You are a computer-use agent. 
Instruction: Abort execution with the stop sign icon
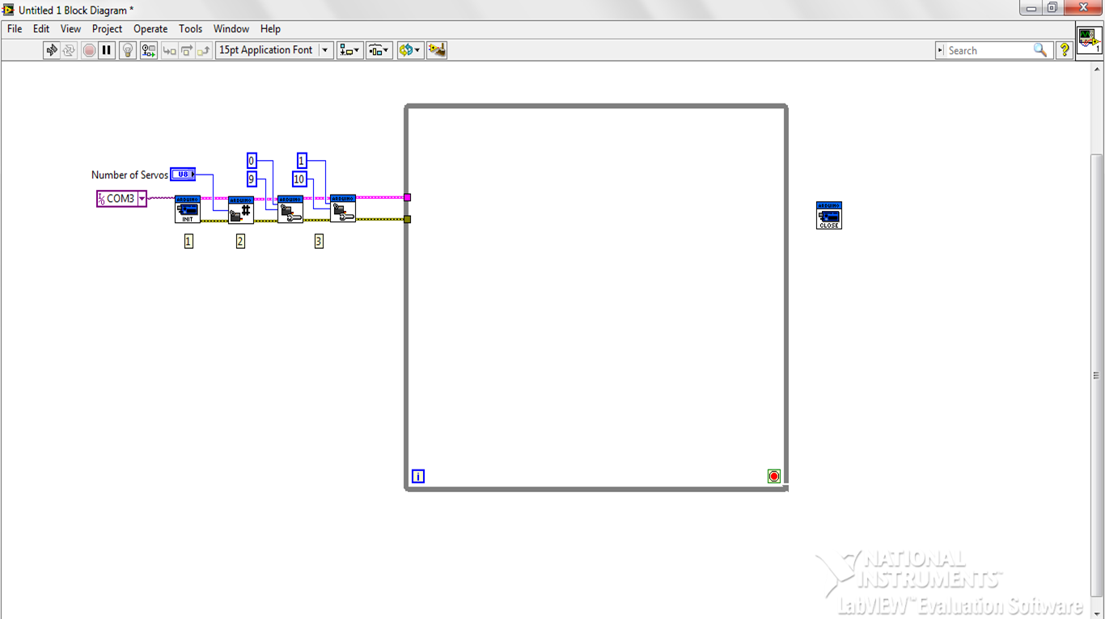point(89,49)
